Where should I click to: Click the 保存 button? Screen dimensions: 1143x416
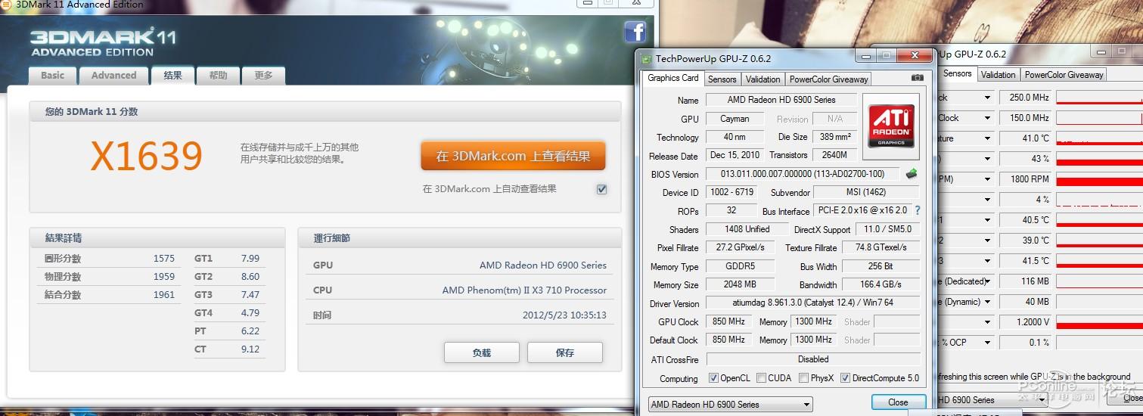pyautogui.click(x=565, y=352)
